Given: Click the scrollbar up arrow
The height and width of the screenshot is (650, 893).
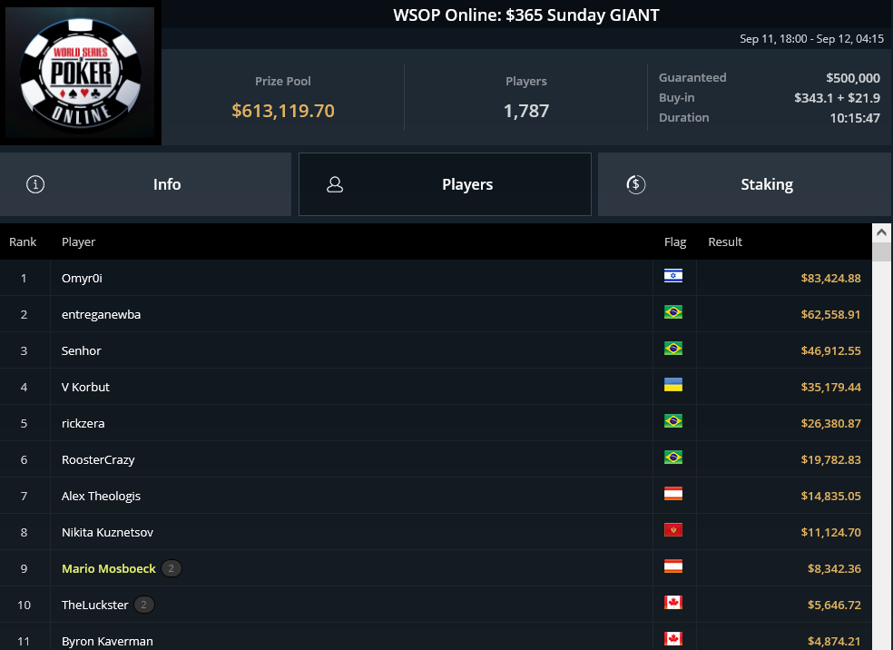Looking at the screenshot, I should point(881,232).
